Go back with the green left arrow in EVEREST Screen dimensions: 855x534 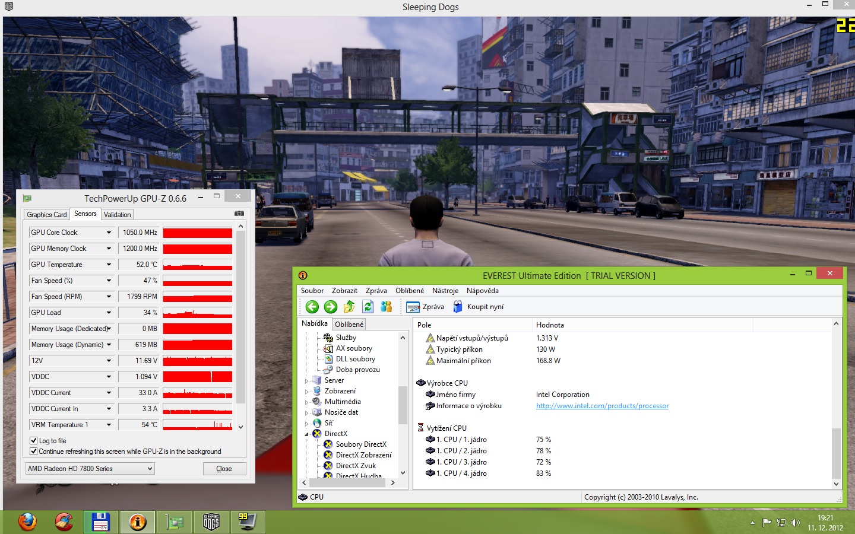click(312, 307)
